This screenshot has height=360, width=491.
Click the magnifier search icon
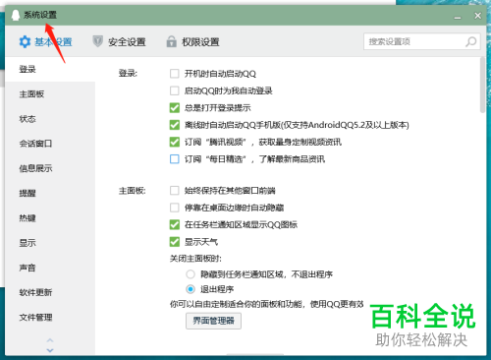tap(470, 41)
